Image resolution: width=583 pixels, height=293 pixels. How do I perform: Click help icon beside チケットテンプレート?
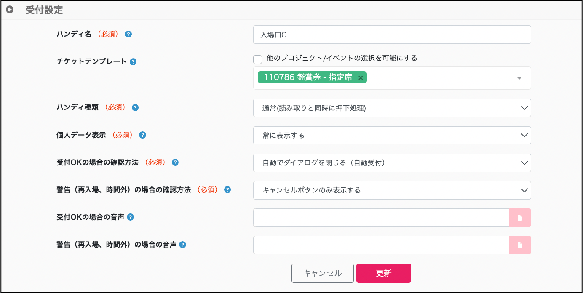click(133, 61)
